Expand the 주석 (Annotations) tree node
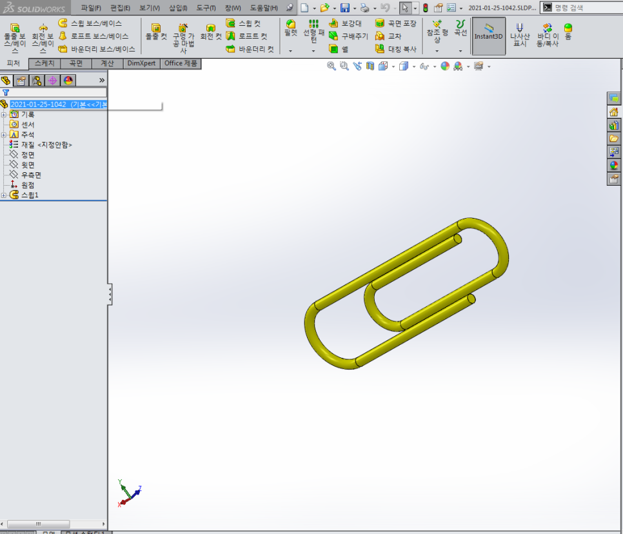623x534 pixels. click(x=4, y=135)
